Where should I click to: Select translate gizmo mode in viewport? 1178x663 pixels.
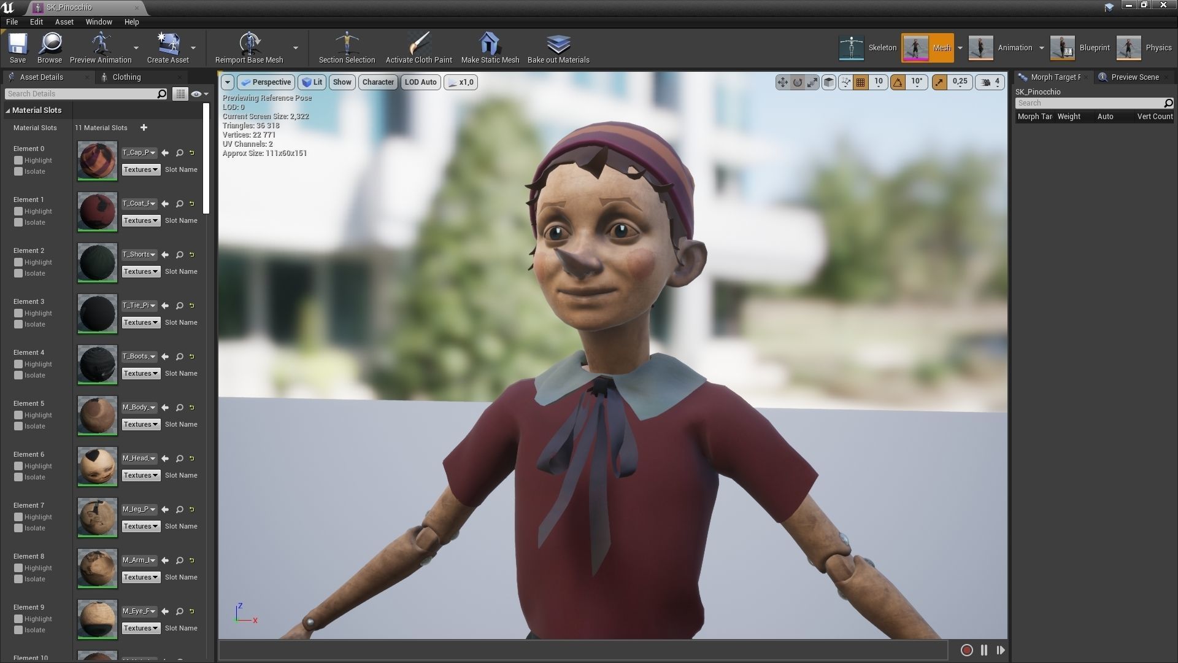click(782, 82)
